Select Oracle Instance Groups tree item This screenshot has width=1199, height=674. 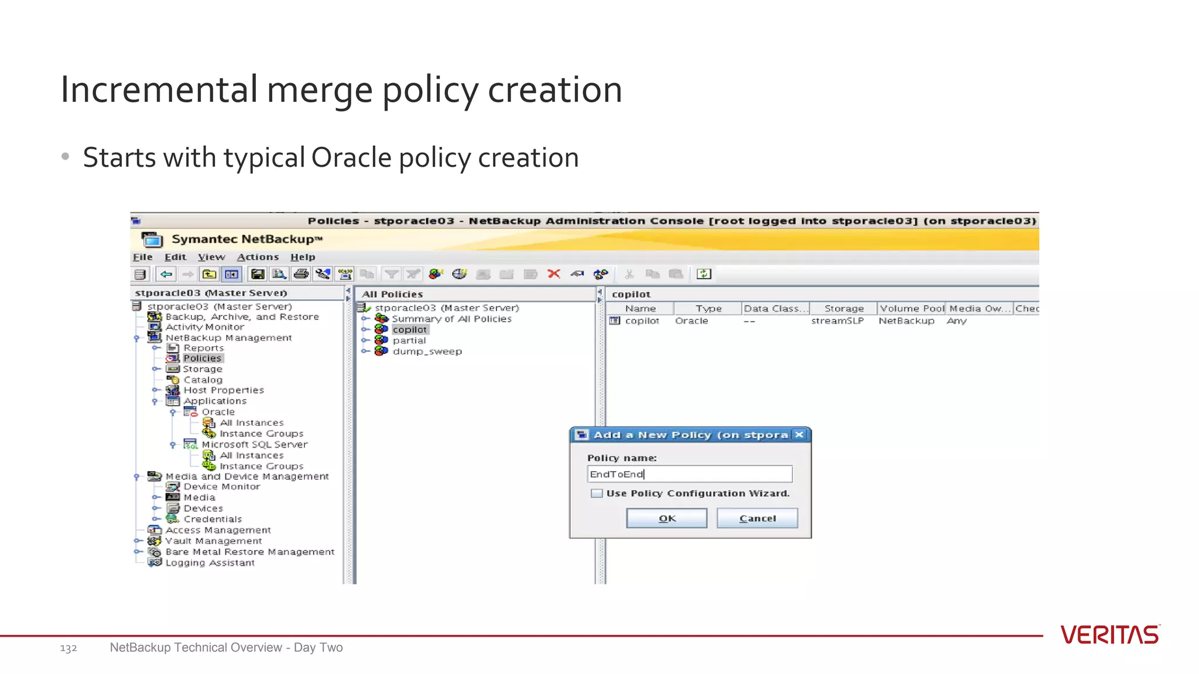click(x=261, y=434)
